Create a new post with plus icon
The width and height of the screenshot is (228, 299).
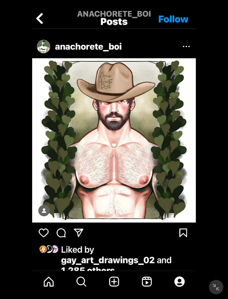114,282
